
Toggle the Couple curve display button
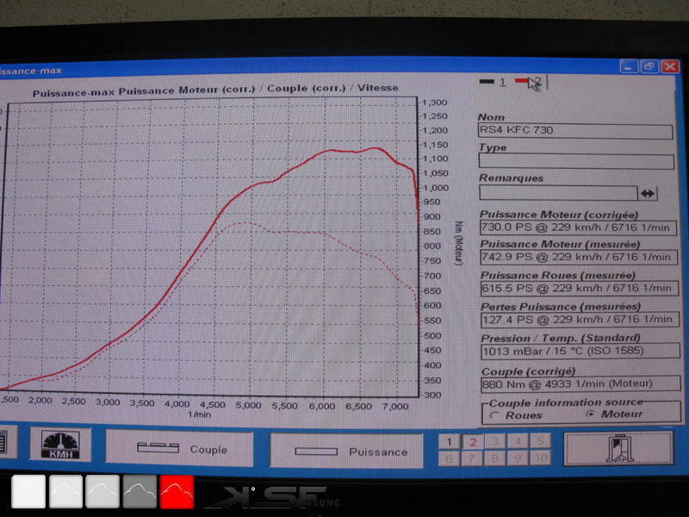pyautogui.click(x=179, y=449)
